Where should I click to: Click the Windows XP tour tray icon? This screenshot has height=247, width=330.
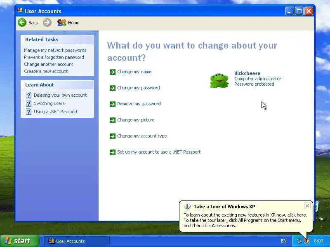point(307,241)
